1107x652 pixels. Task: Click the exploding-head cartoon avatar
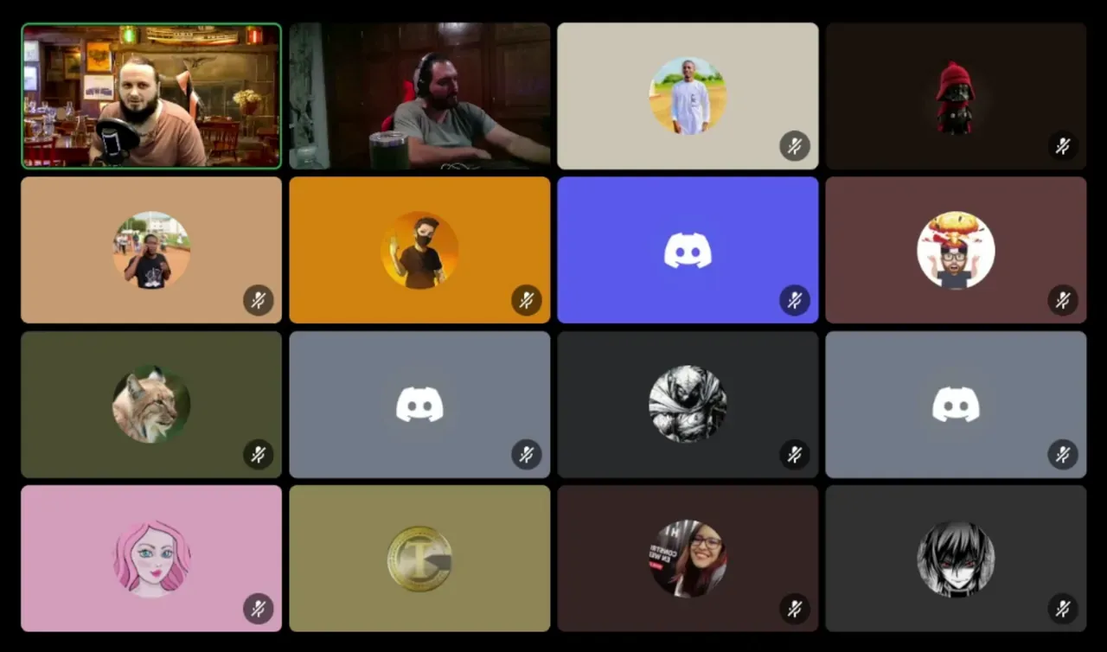pyautogui.click(x=956, y=250)
